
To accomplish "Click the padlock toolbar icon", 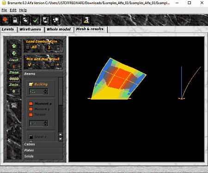I will pos(15,20).
